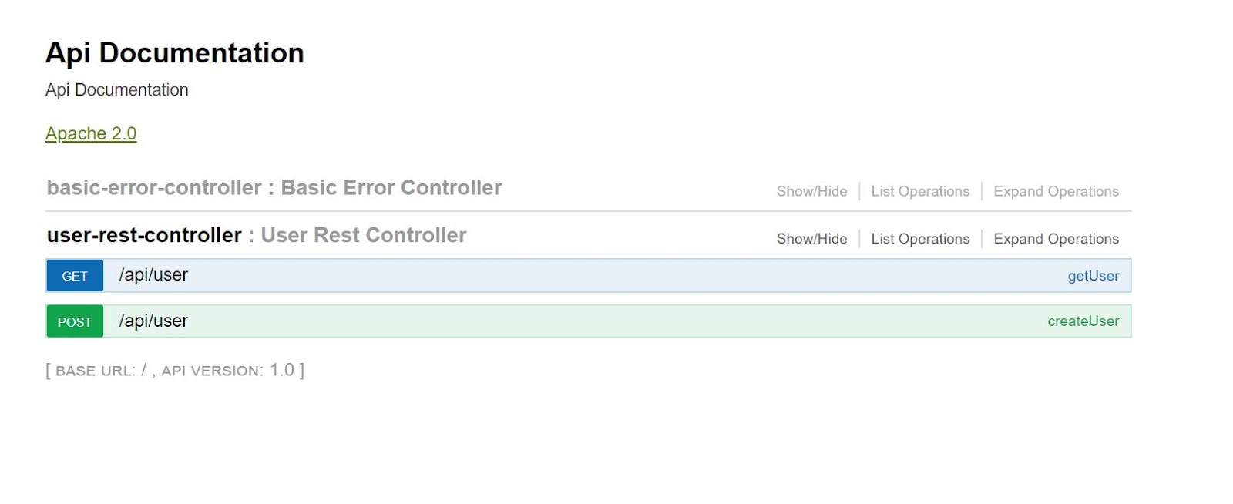The height and width of the screenshot is (504, 1233).
Task: Click the blue GET method badge
Action: (x=75, y=276)
